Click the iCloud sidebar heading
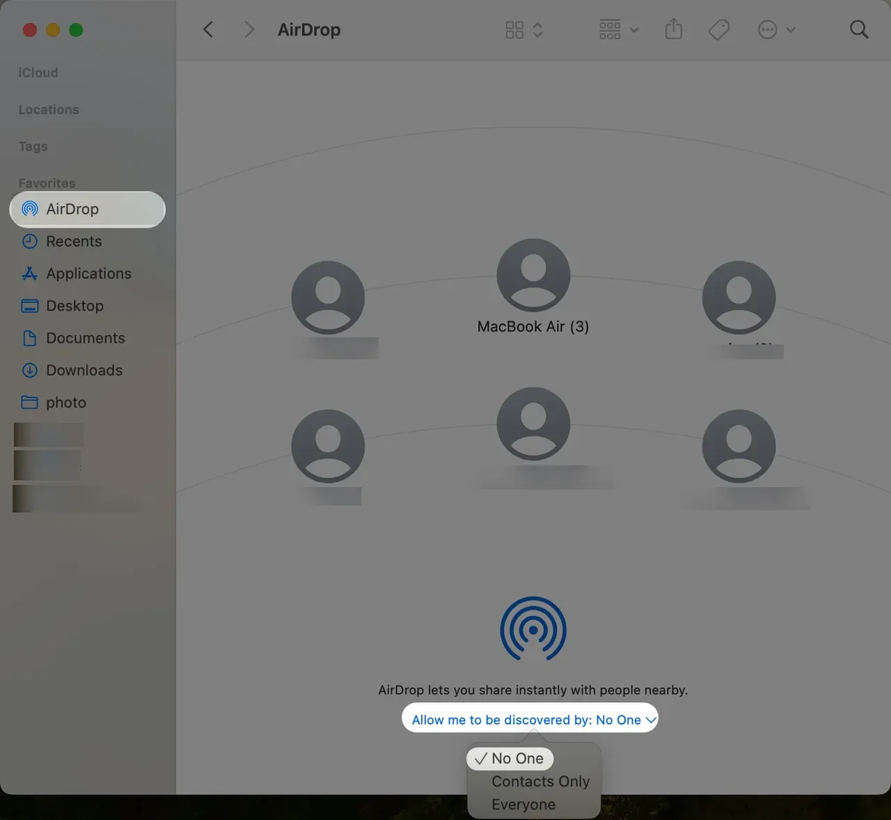The width and height of the screenshot is (891, 820). pos(38,72)
